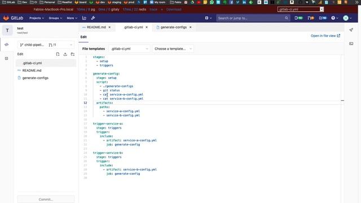Screen dimensions: 361x203
Task: Expand the Projects menu
Action: (37, 18)
